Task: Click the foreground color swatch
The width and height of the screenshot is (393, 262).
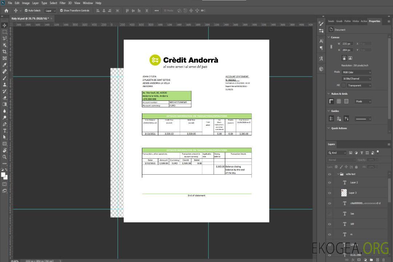Action: [x=3, y=175]
